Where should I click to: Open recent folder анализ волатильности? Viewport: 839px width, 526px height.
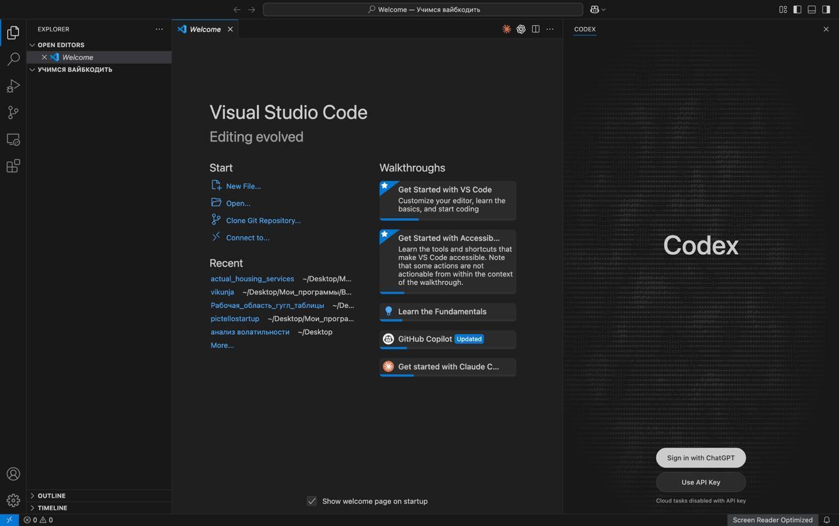point(250,332)
